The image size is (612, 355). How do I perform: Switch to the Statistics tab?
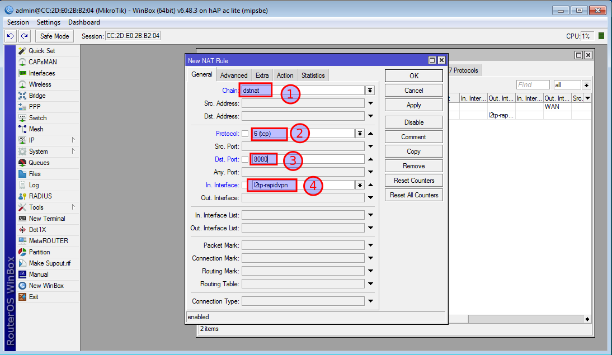click(313, 75)
